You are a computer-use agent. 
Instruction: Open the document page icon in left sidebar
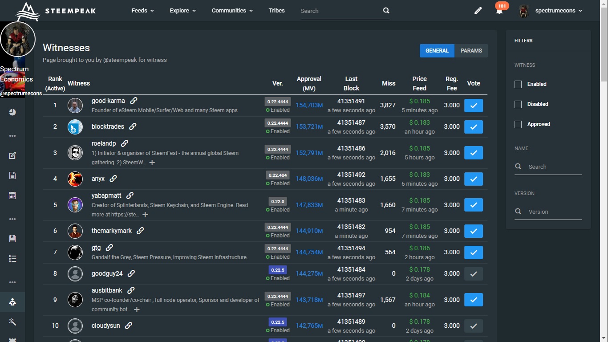(x=12, y=175)
